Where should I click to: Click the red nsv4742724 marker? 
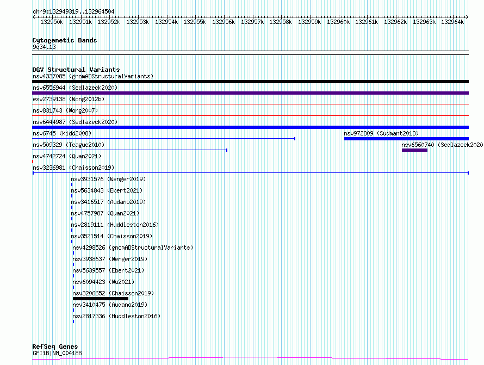33,162
